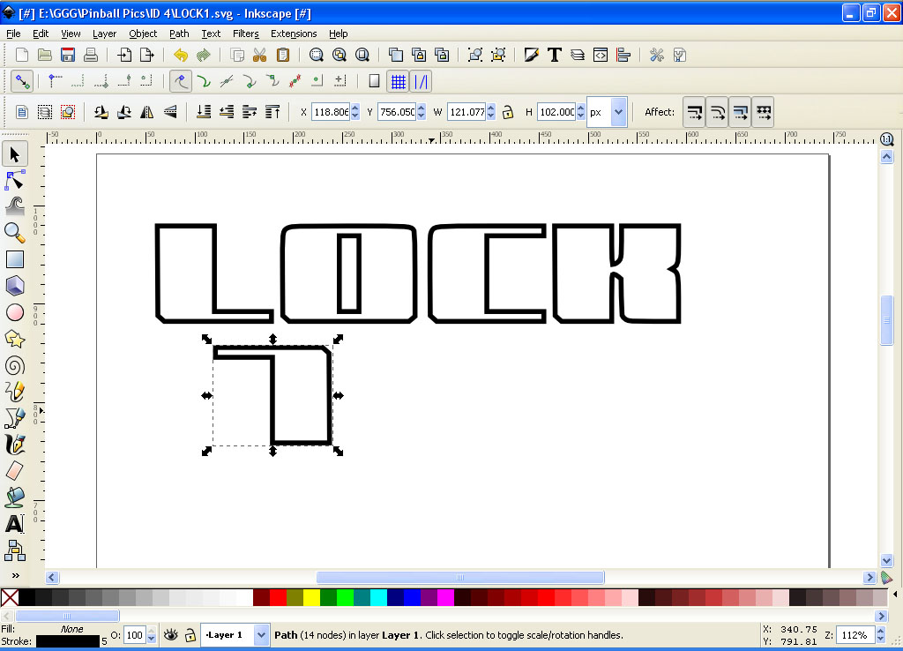Select the Node edit tool
903x651 pixels.
point(15,181)
